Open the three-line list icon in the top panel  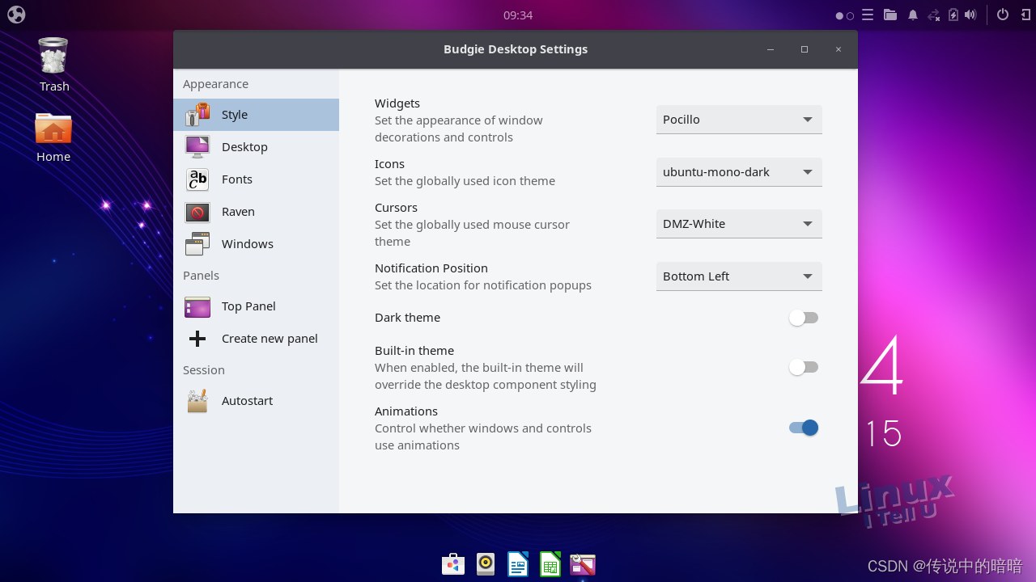tap(868, 15)
